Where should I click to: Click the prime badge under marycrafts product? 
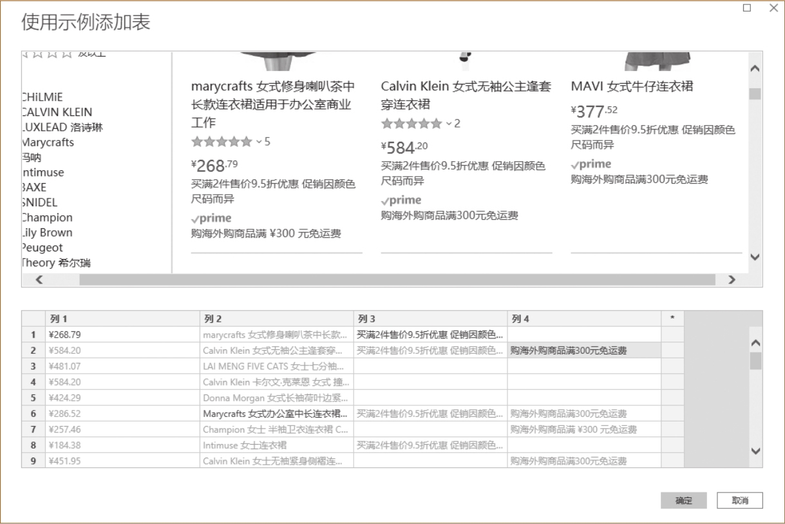[x=211, y=218]
